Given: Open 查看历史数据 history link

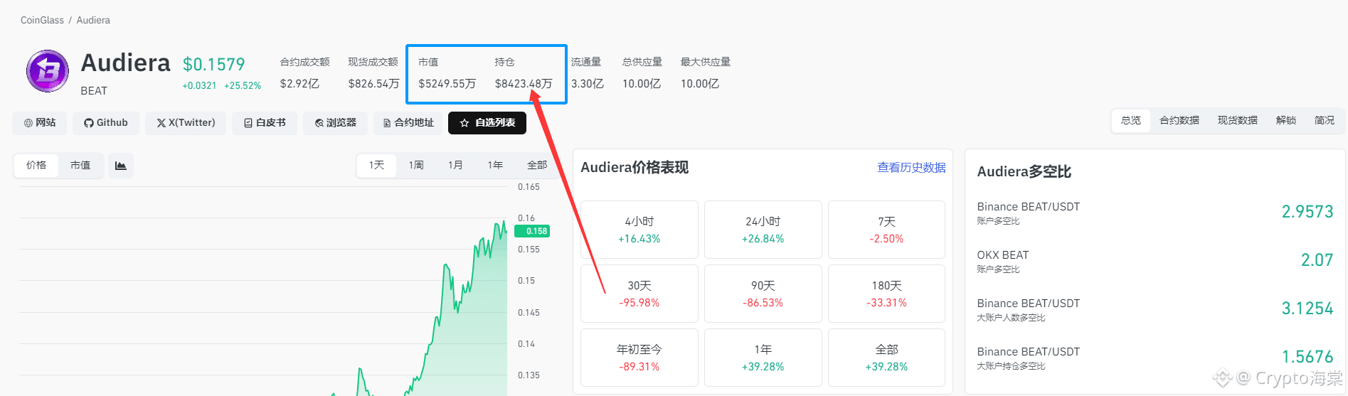Looking at the screenshot, I should [x=911, y=168].
